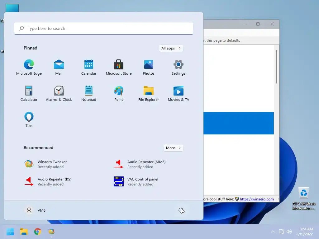Show hidden tray icons chevron
The height and width of the screenshot is (239, 319).
273,232
